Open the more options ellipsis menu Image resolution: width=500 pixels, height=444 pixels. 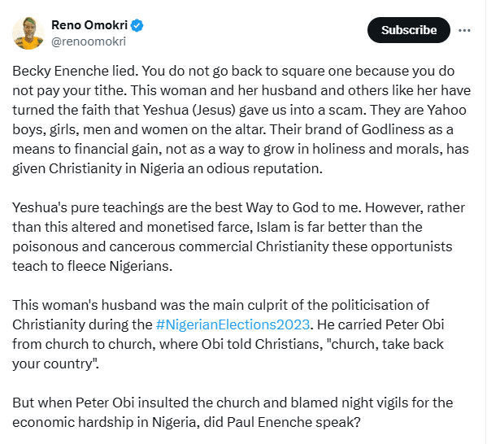coord(464,30)
